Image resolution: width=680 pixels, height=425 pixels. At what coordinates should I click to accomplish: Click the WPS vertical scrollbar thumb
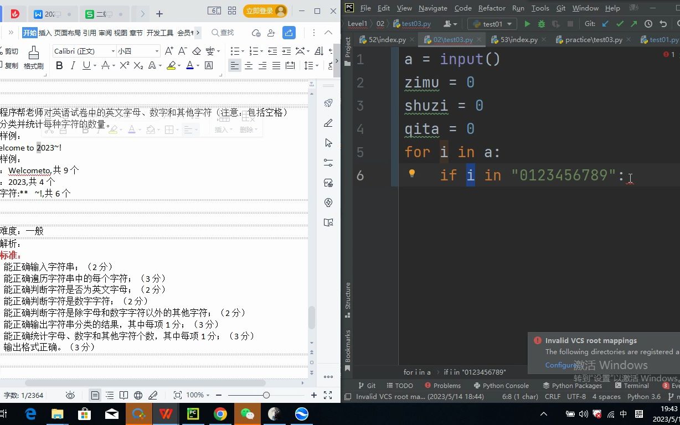312,318
